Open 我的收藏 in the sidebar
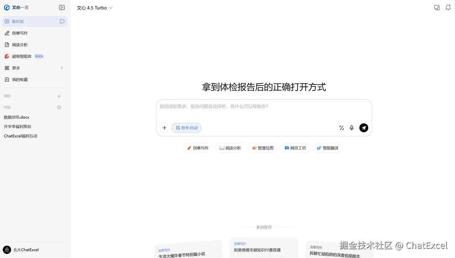455x258 pixels. [34, 80]
